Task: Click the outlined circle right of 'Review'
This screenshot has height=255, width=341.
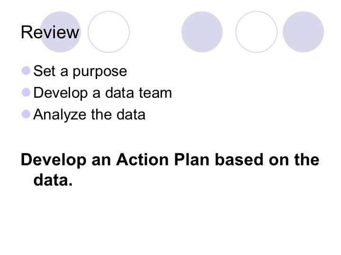Action: pos(109,32)
